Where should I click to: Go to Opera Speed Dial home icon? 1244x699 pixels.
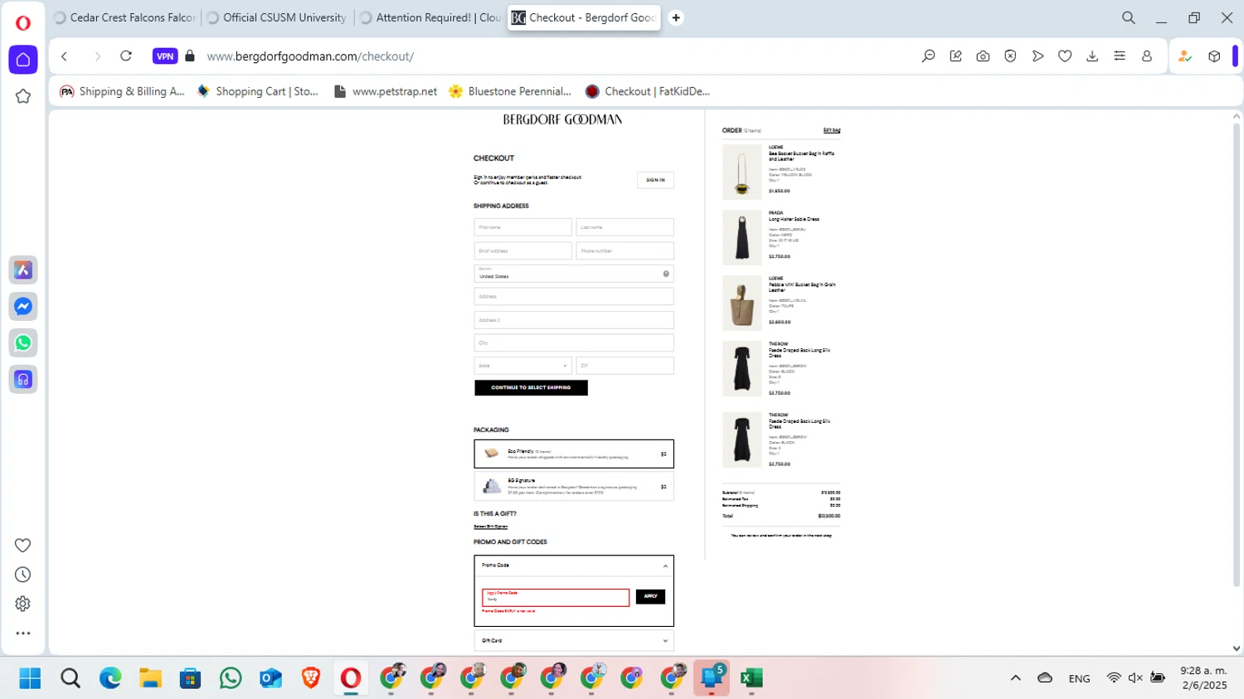coord(23,60)
